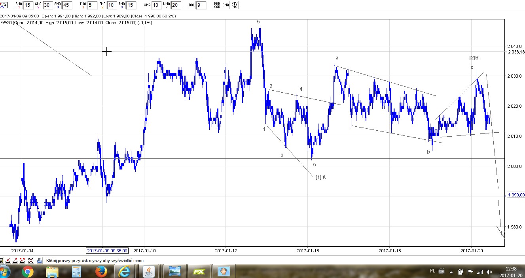525x278 pixels.
Task: Click the WMA 2 period field showing 20
Action: pos(176,5)
